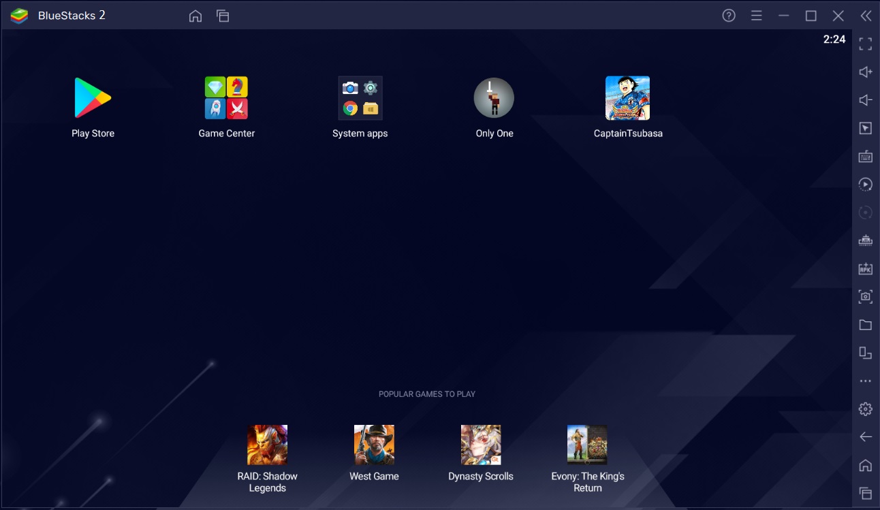880x510 pixels.
Task: Open Settings gear in sidebar
Action: [866, 409]
